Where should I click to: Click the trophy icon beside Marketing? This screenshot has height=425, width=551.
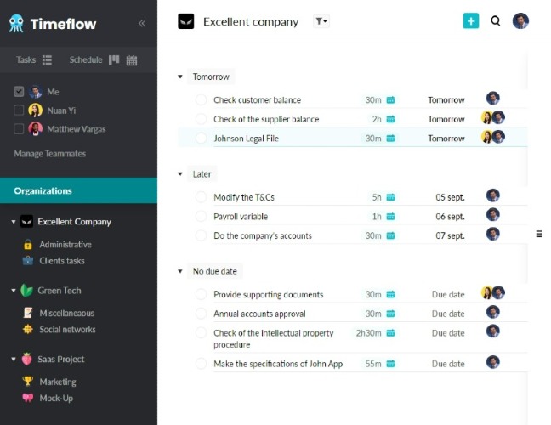click(28, 381)
